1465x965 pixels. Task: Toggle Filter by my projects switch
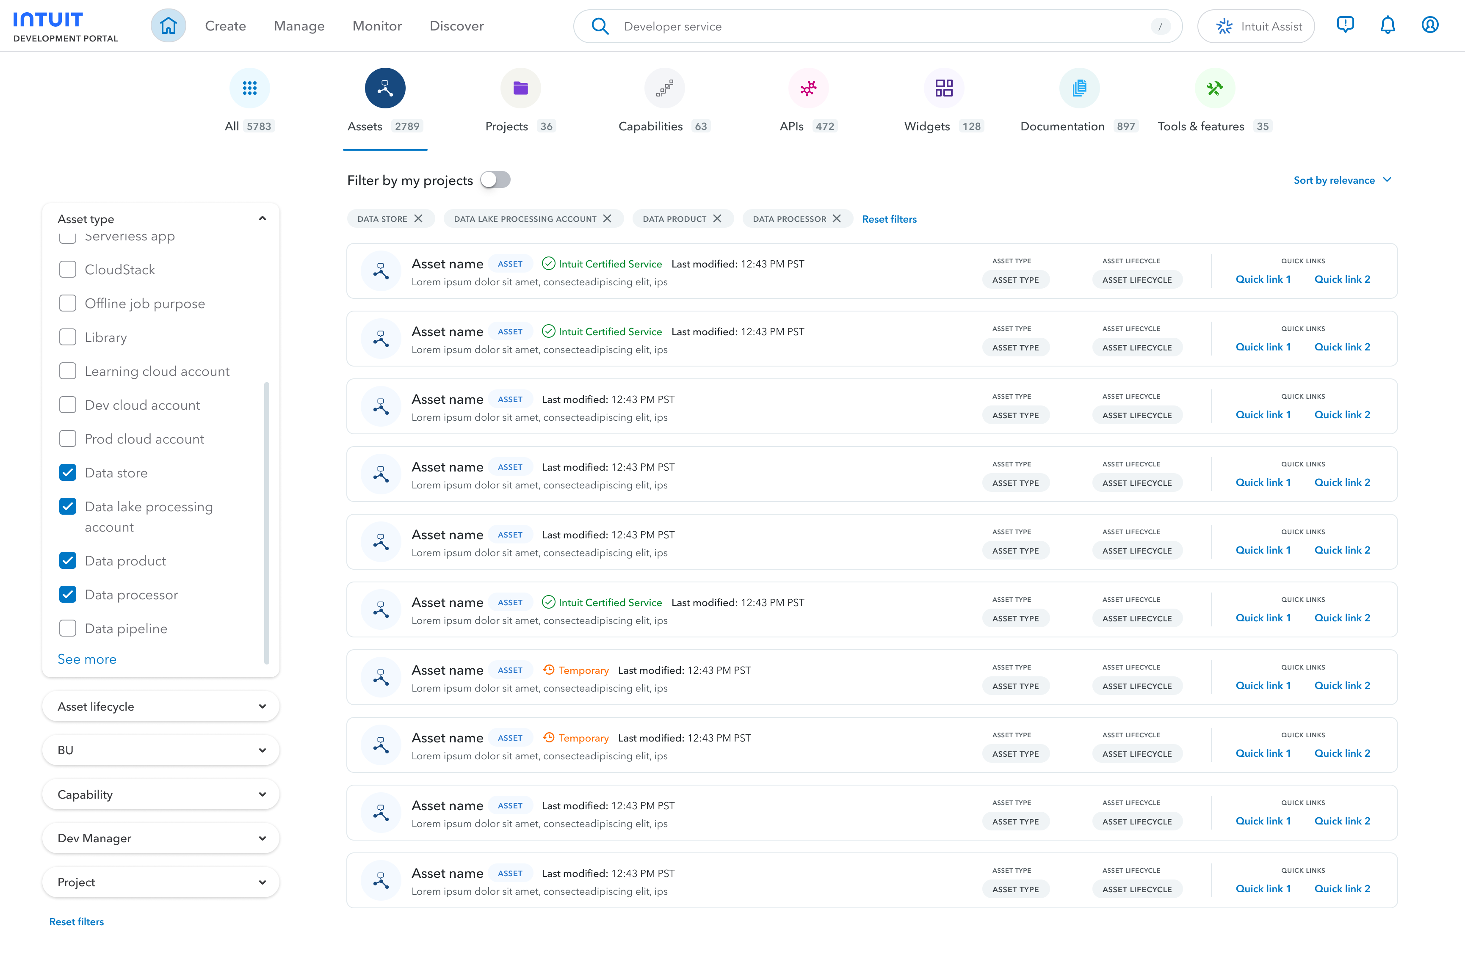495,180
